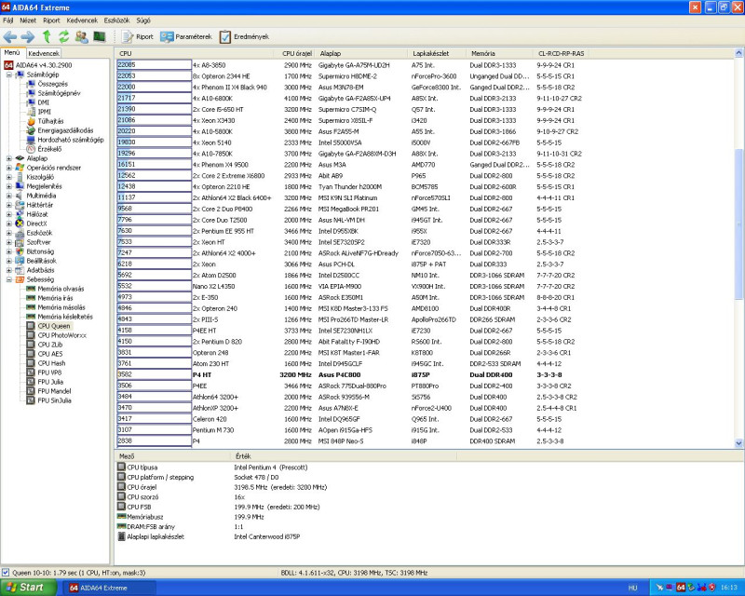The image size is (745, 596).
Task: Sort results by Lapkakészlet column header
Action: (436, 54)
